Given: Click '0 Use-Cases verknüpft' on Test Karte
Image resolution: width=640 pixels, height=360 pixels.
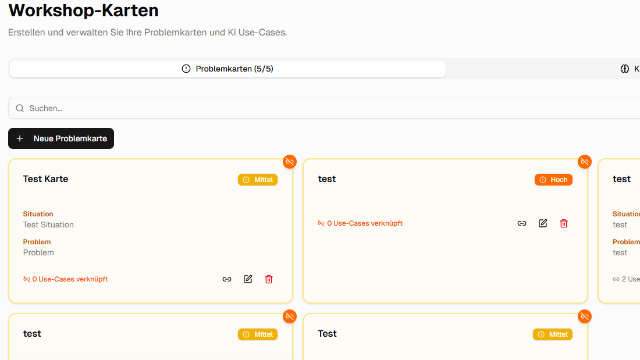Looking at the screenshot, I should click(x=70, y=279).
